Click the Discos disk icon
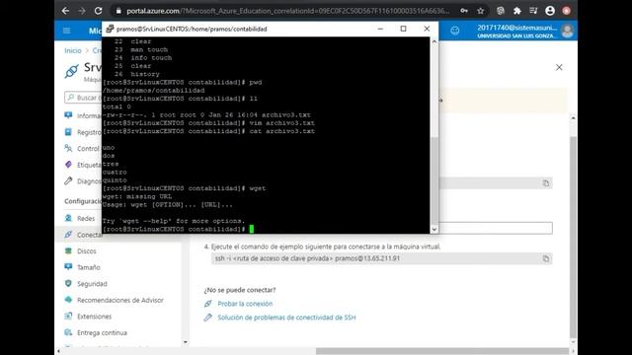This screenshot has height=355, width=632. coord(68,250)
